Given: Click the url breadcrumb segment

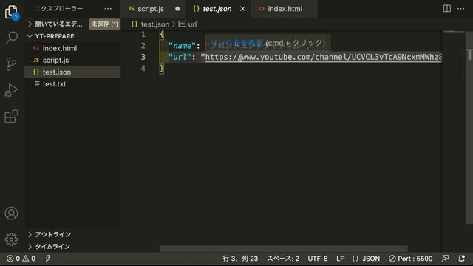Looking at the screenshot, I should [188, 24].
